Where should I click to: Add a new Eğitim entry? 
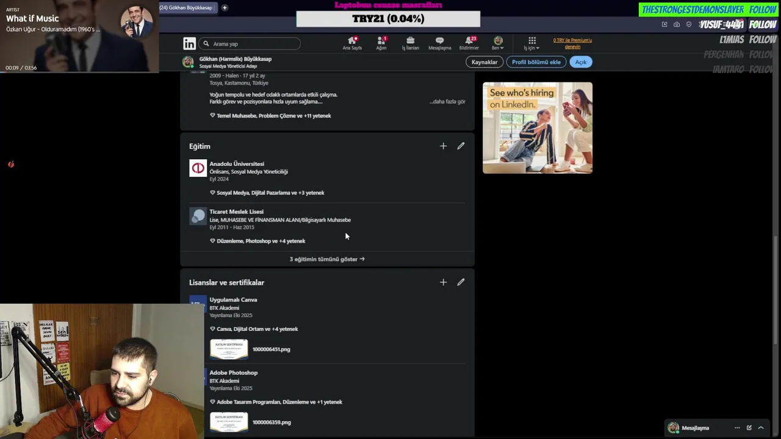444,146
